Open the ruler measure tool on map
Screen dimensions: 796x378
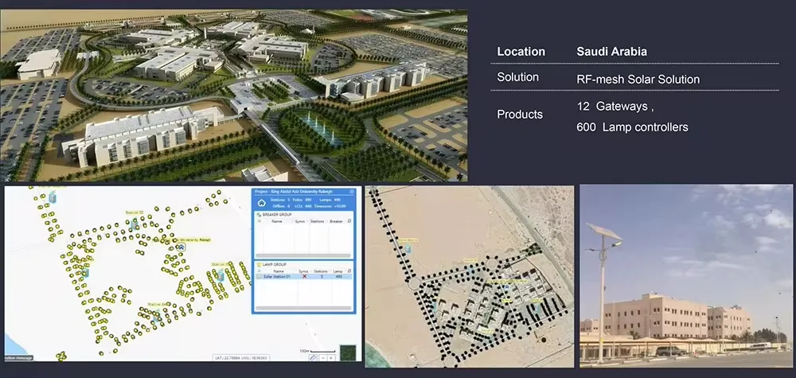(x=312, y=357)
